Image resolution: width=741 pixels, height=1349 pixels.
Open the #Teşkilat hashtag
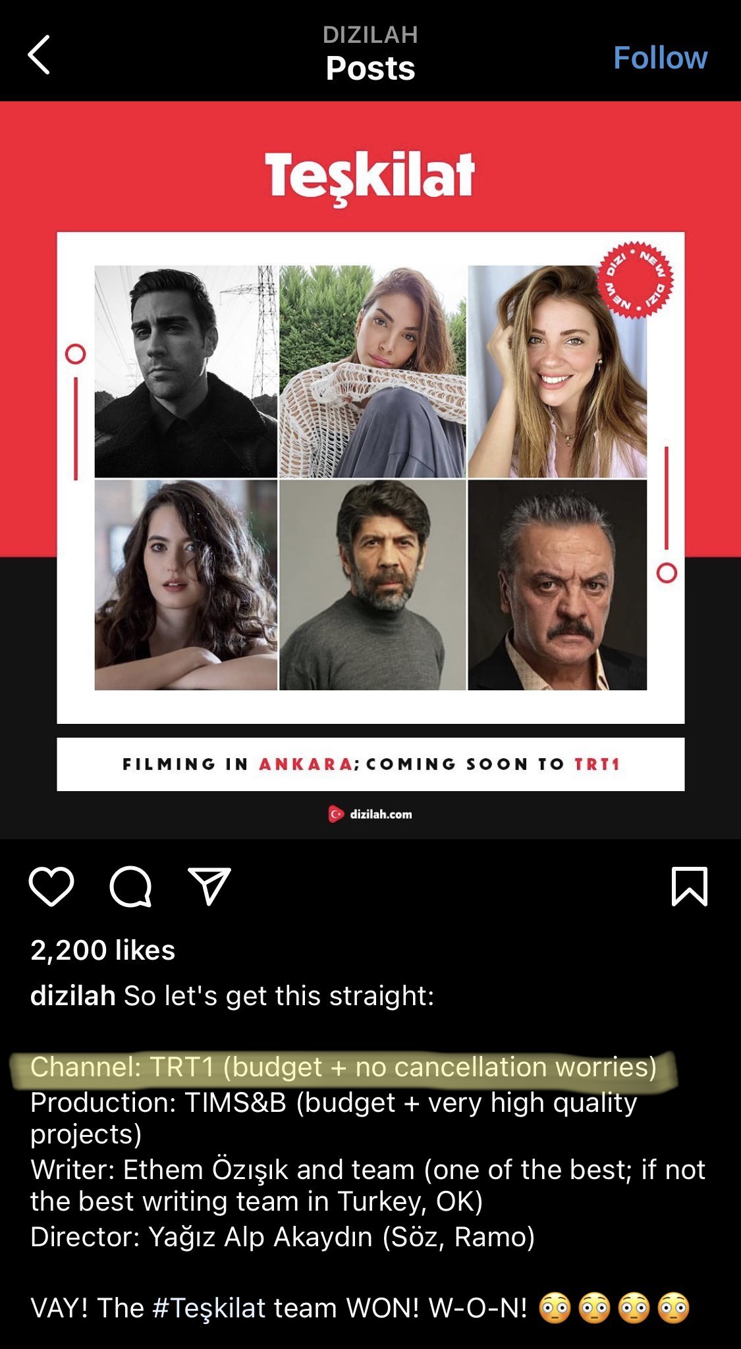click(x=209, y=1308)
